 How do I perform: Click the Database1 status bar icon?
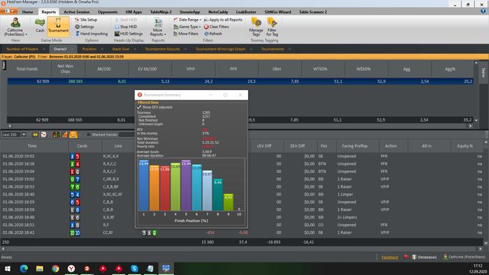coord(414,257)
